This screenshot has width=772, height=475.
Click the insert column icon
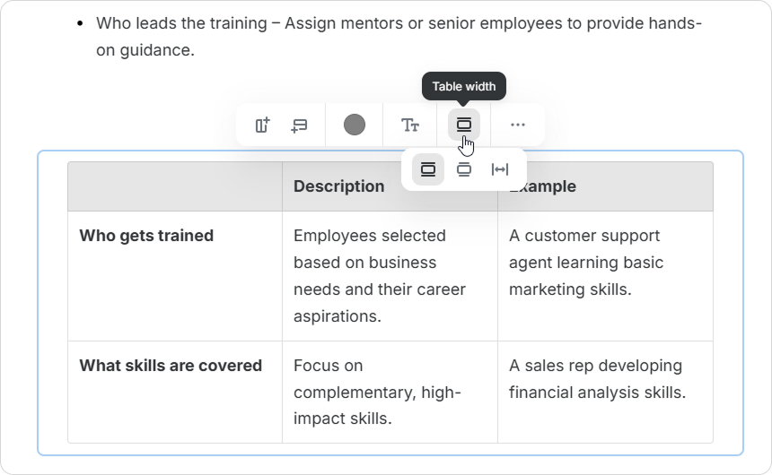262,125
